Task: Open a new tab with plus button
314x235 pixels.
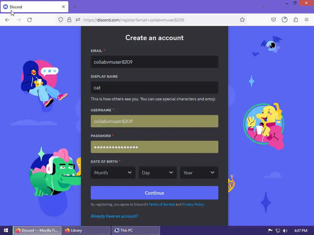Action: pyautogui.click(x=75, y=7)
